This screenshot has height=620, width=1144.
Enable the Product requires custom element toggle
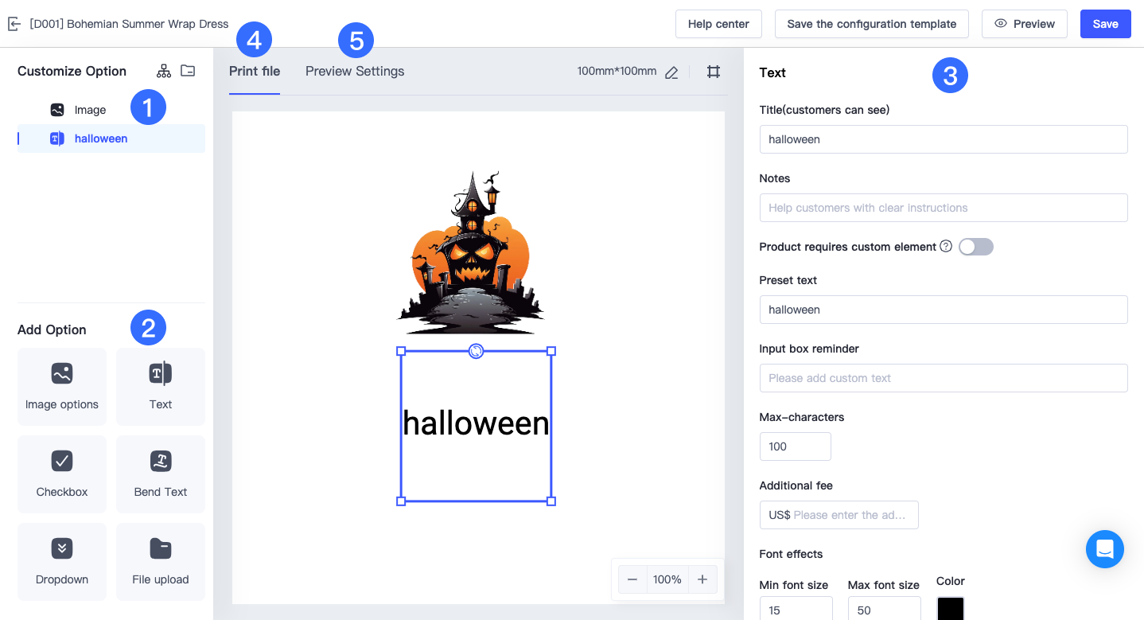point(975,247)
